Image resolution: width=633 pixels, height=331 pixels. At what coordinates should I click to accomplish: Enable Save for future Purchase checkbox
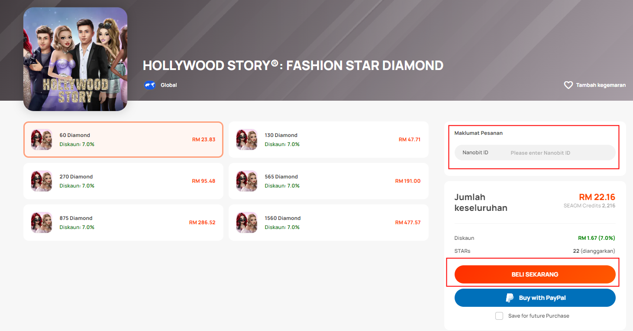(x=499, y=316)
